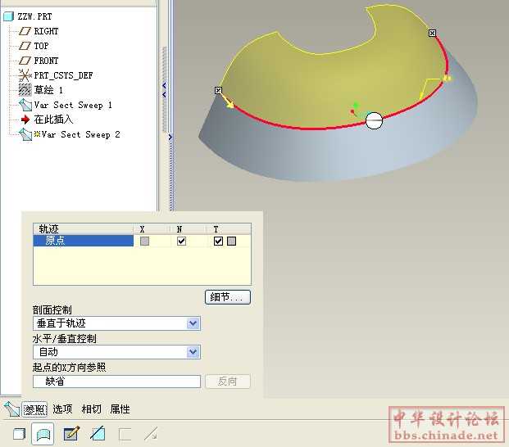
Task: Click yellow start direction arrow
Action: pos(228,102)
